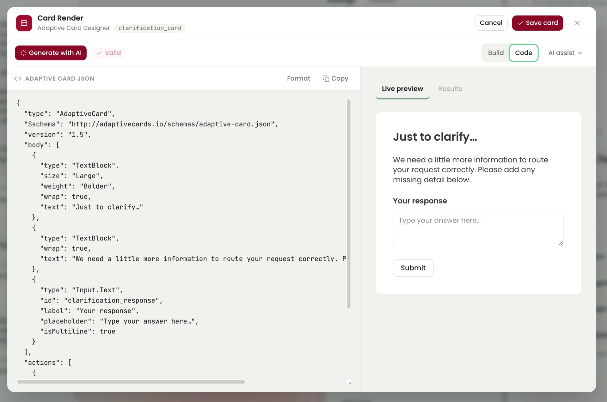Click the preview paragraph about routing your request
This screenshot has height=402, width=607.
(470, 170)
